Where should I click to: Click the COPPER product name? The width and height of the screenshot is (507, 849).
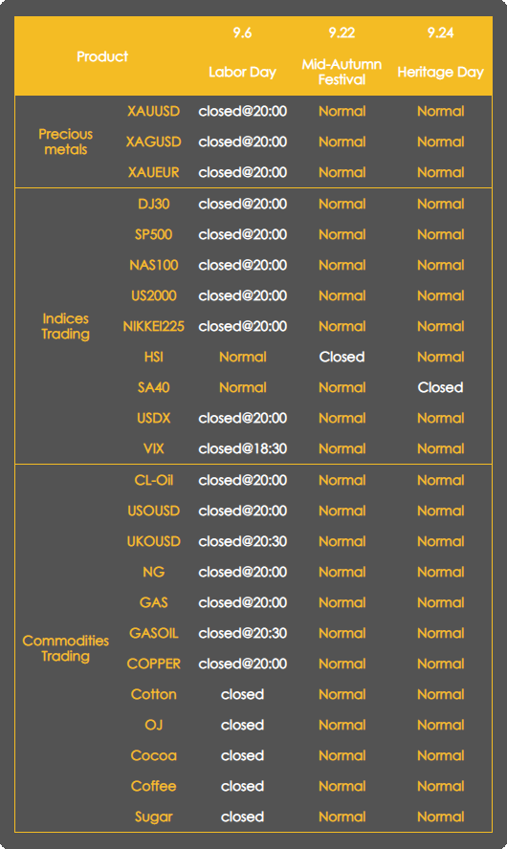point(153,664)
